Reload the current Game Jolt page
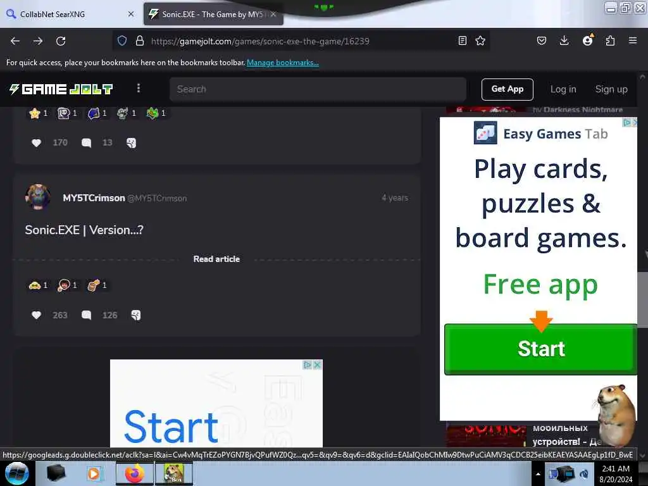 pyautogui.click(x=61, y=41)
